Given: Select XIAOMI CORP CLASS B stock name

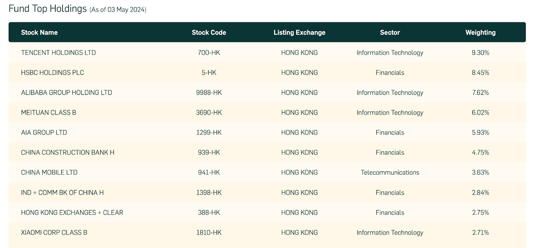Looking at the screenshot, I should point(54,232).
